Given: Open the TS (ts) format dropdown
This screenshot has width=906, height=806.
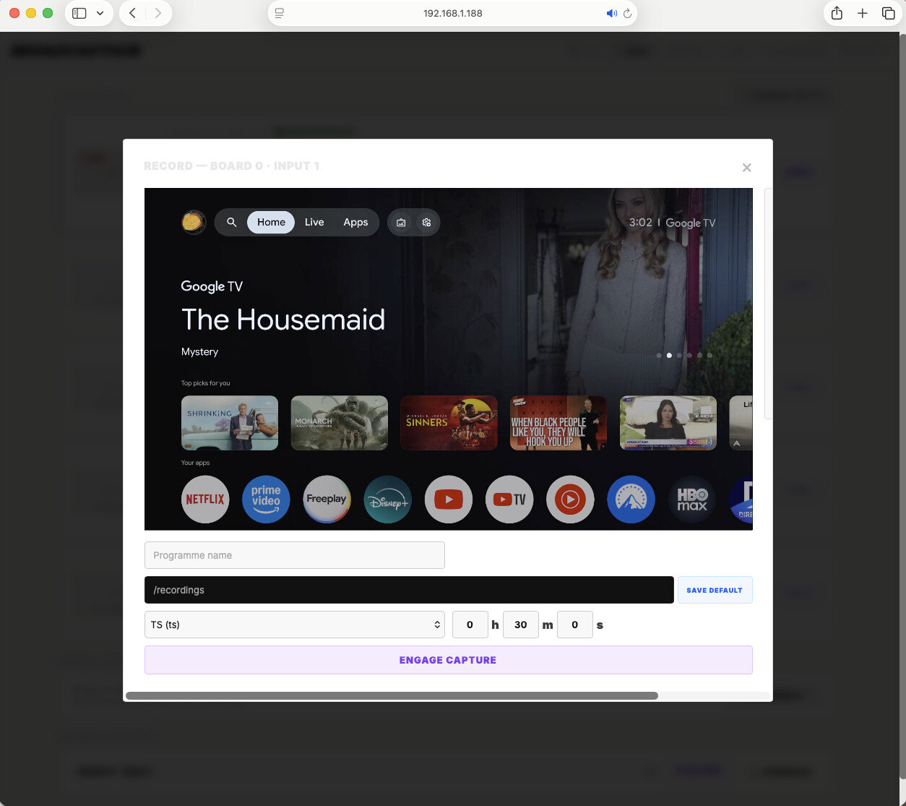Looking at the screenshot, I should coord(295,625).
